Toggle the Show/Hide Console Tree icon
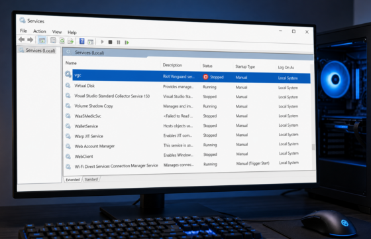Viewport: 371px width, 239px height. (x=42, y=40)
